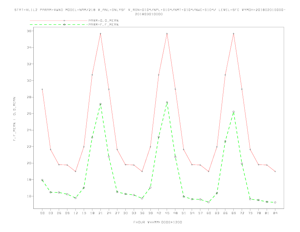Click the PARM=O.O_MEAN legend label
This screenshot has width=300, height=232.
(x=103, y=20)
